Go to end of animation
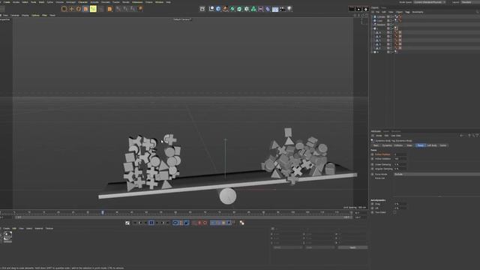 (x=168, y=223)
